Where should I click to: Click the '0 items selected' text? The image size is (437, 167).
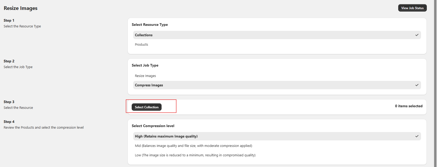coord(409,106)
